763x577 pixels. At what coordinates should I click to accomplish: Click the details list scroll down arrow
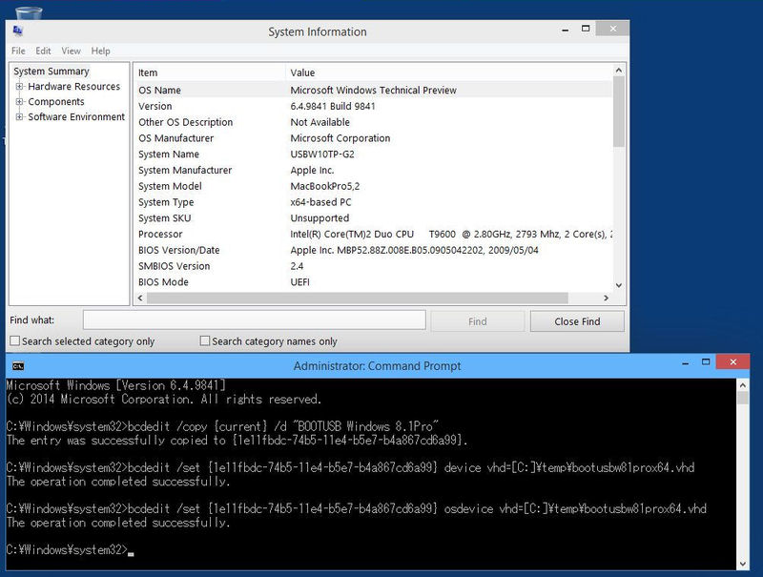618,285
